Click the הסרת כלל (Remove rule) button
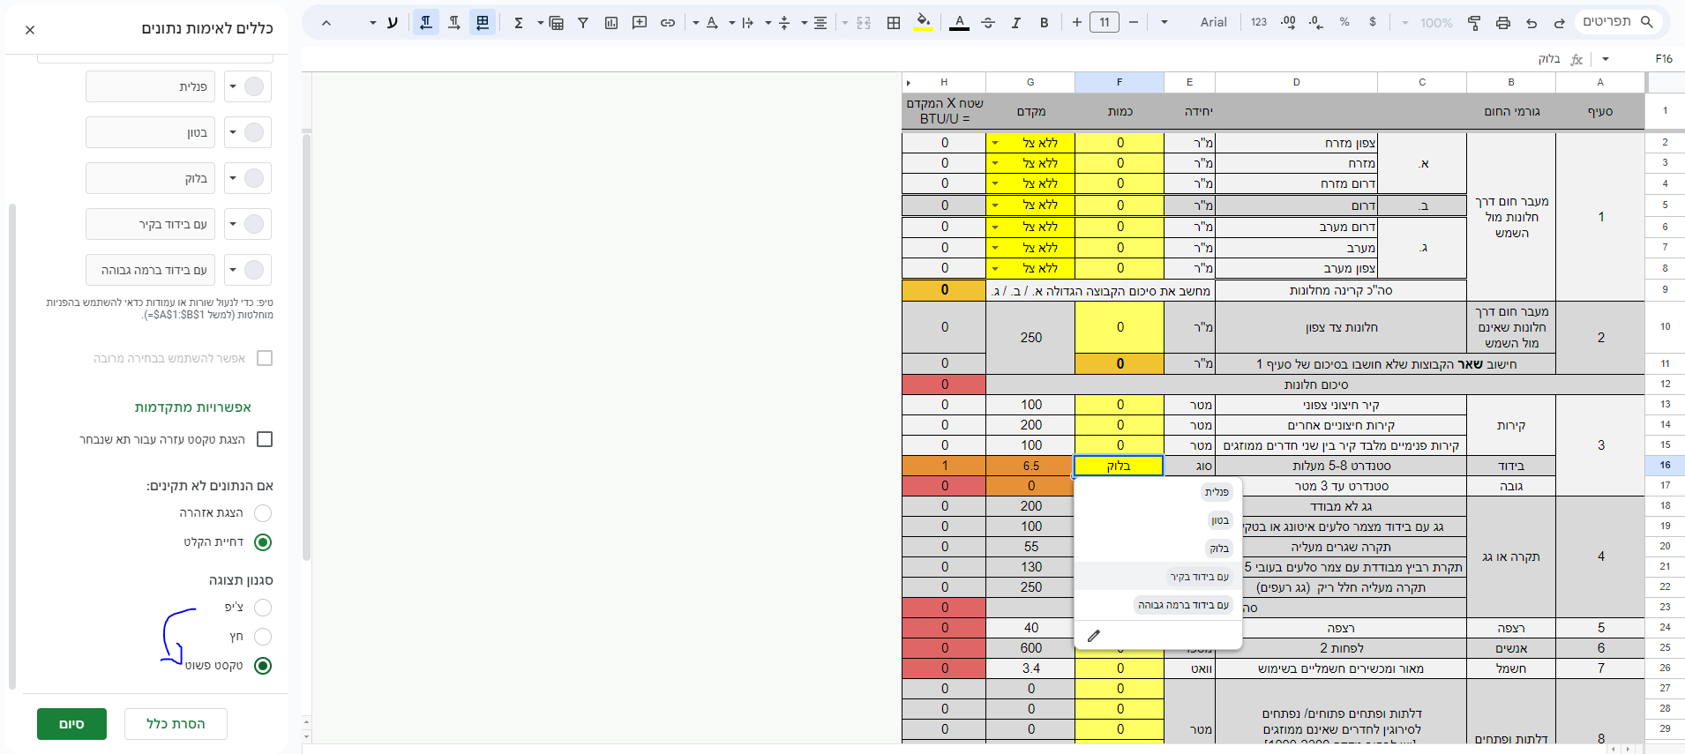The image size is (1685, 754). (176, 724)
